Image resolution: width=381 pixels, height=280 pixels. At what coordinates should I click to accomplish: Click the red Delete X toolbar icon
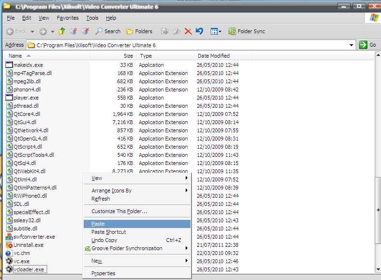click(x=188, y=31)
